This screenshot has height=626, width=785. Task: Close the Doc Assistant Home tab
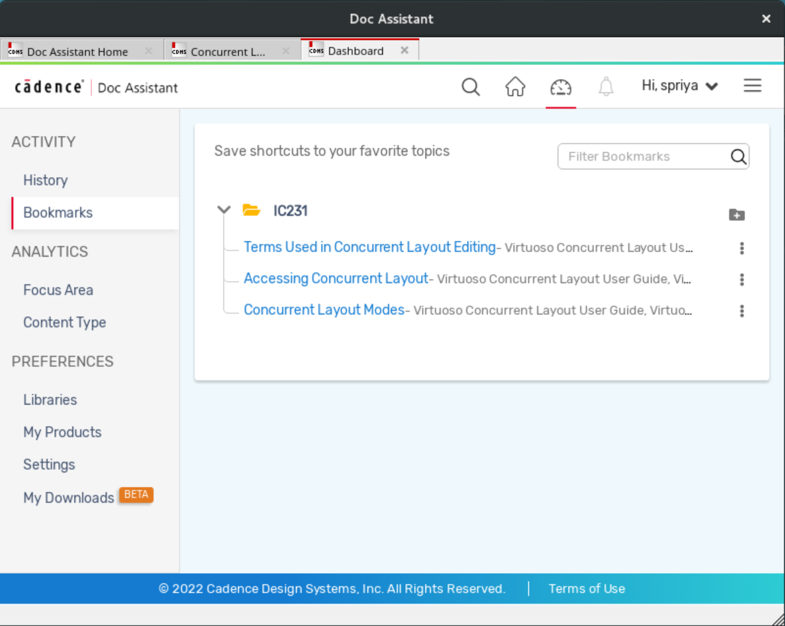click(148, 51)
